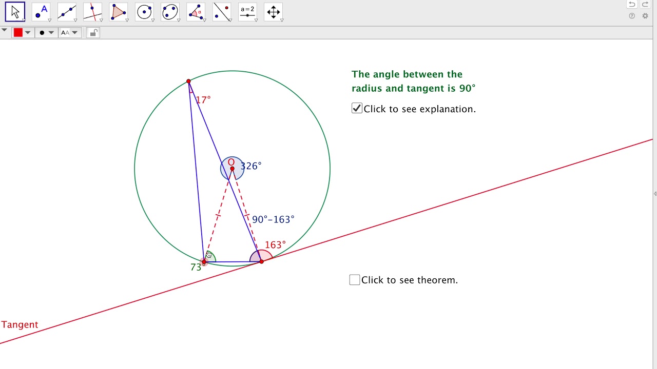Image resolution: width=657 pixels, height=369 pixels.
Task: Click the Click to see theorem label
Action: coord(410,280)
